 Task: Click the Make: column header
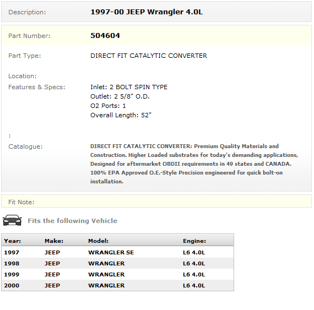tap(54, 241)
